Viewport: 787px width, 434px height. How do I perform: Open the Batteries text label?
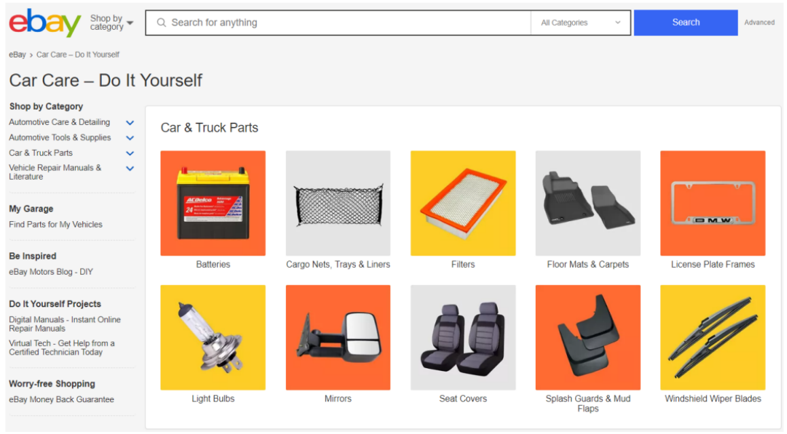(x=213, y=264)
